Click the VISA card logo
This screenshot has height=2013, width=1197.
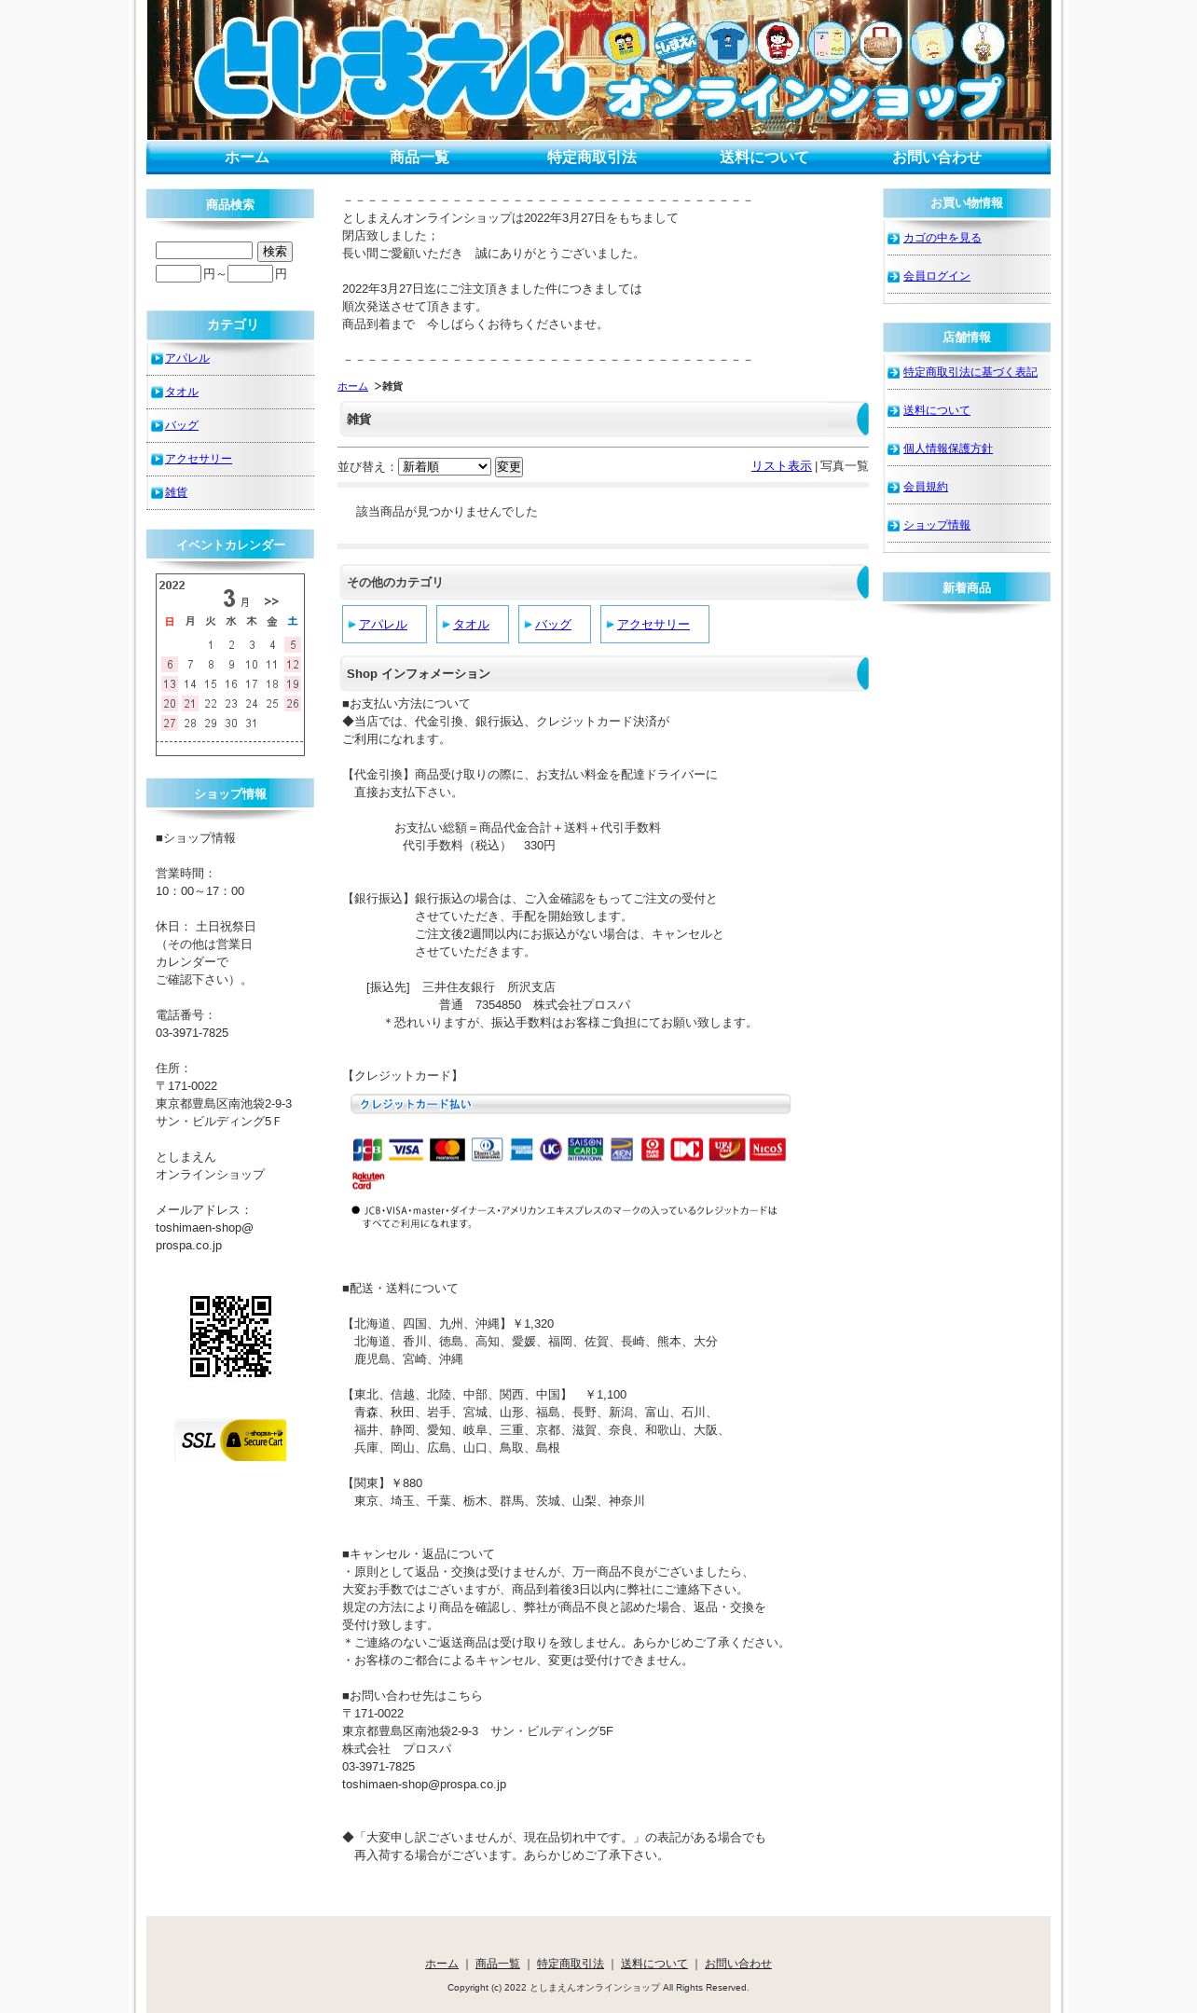pyautogui.click(x=406, y=1150)
